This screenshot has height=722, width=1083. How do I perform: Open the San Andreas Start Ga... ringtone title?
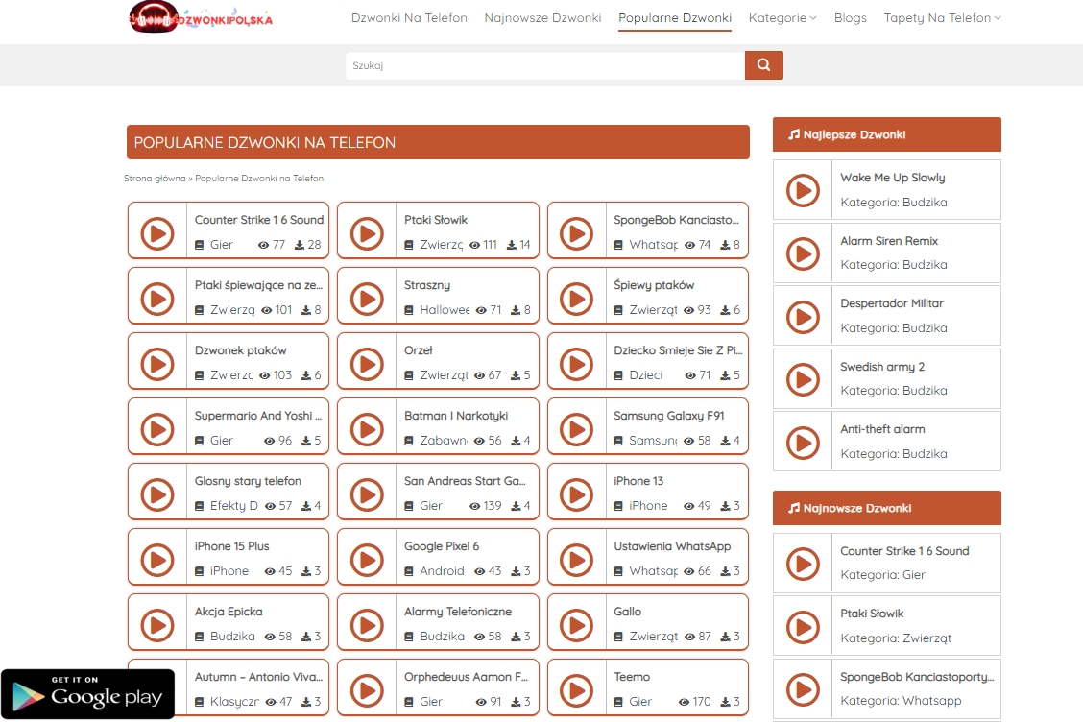pos(465,481)
